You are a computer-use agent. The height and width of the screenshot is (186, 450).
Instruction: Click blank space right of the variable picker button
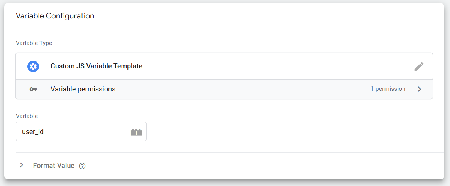(x=270, y=132)
